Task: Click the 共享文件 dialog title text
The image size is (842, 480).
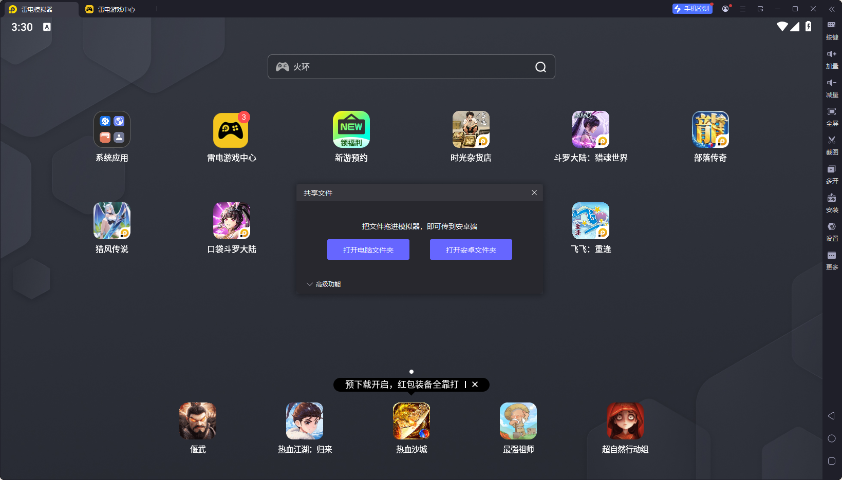Action: [318, 193]
